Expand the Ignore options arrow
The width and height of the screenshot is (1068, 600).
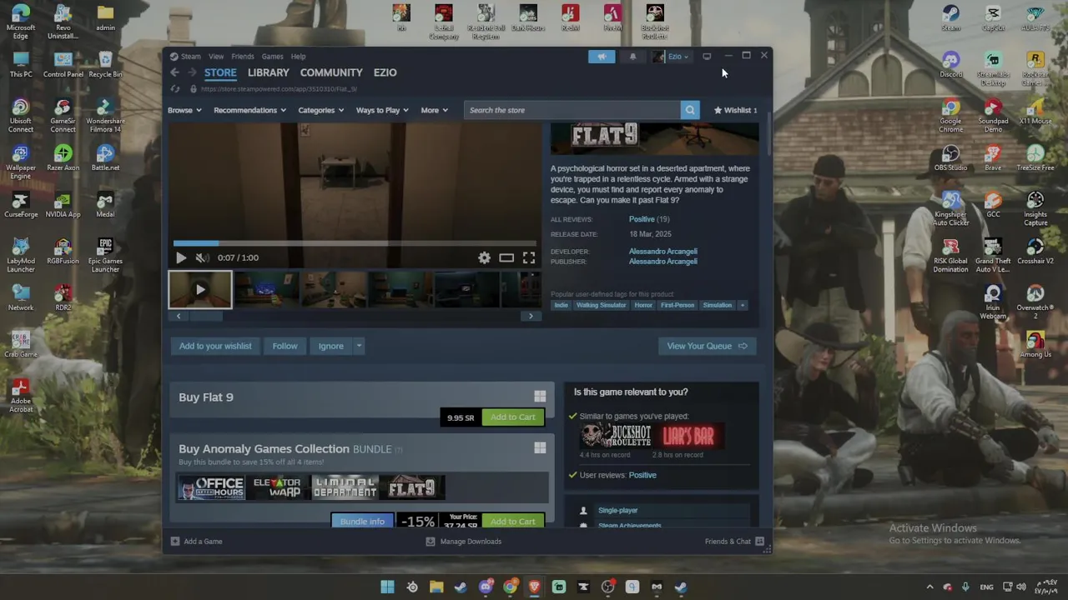coord(359,346)
